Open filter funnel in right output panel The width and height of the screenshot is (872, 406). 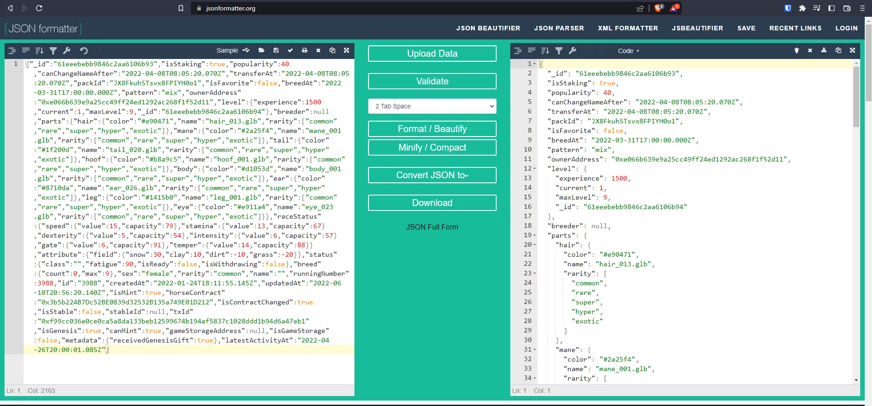[x=559, y=51]
